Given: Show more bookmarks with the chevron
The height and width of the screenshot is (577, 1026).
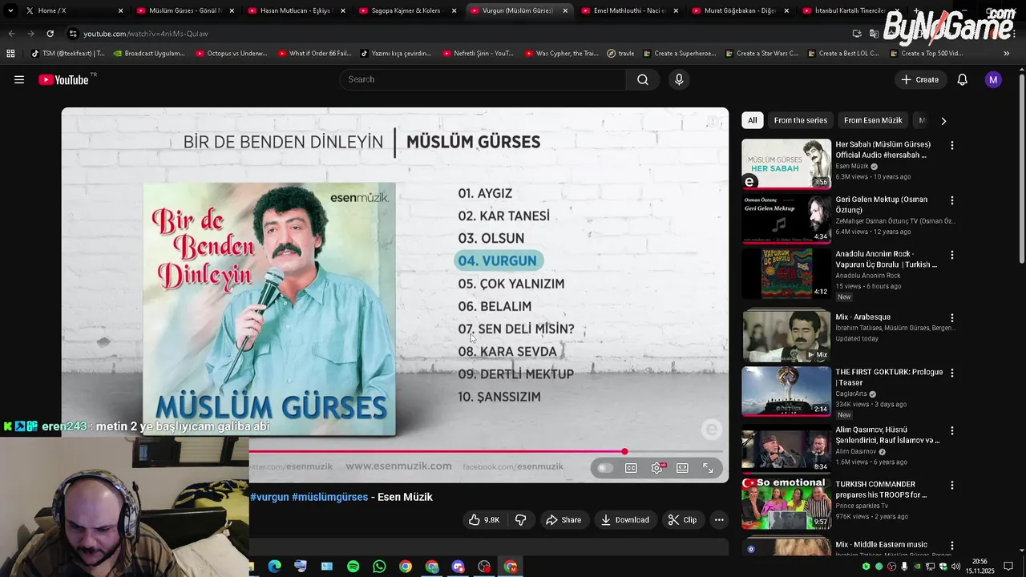Looking at the screenshot, I should tap(1007, 54).
